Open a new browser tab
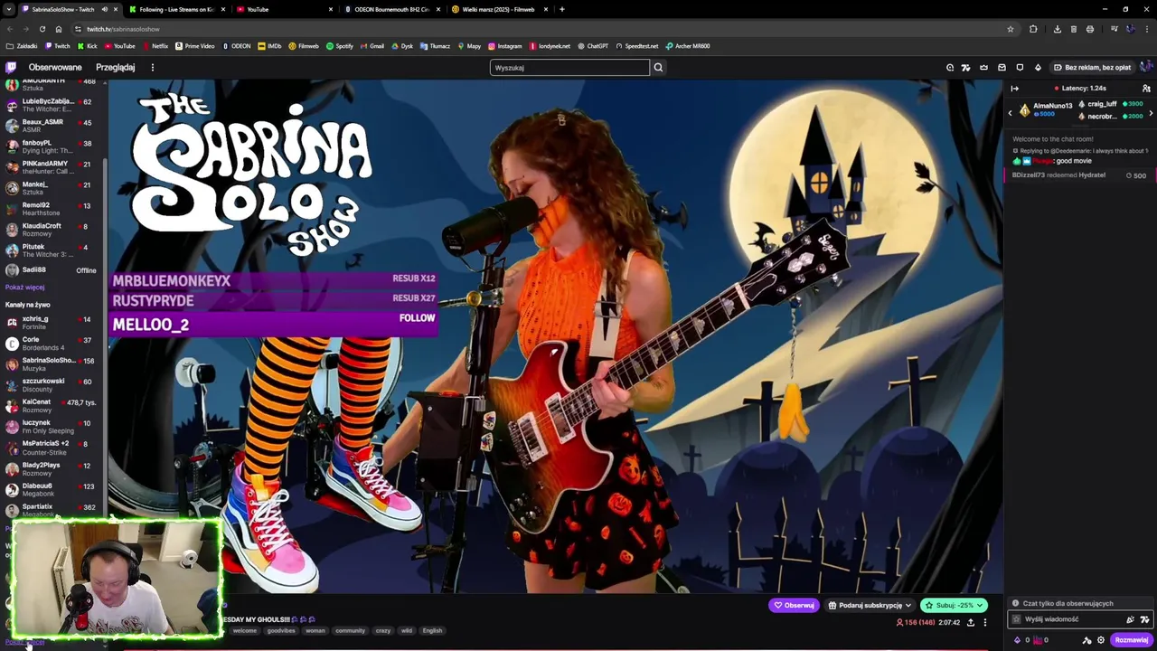This screenshot has height=651, width=1157. (x=561, y=9)
